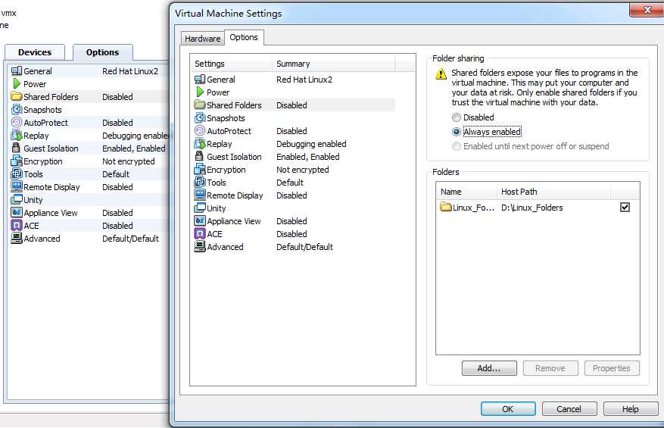
Task: Click Replay icon in background Options panel
Action: click(x=17, y=135)
